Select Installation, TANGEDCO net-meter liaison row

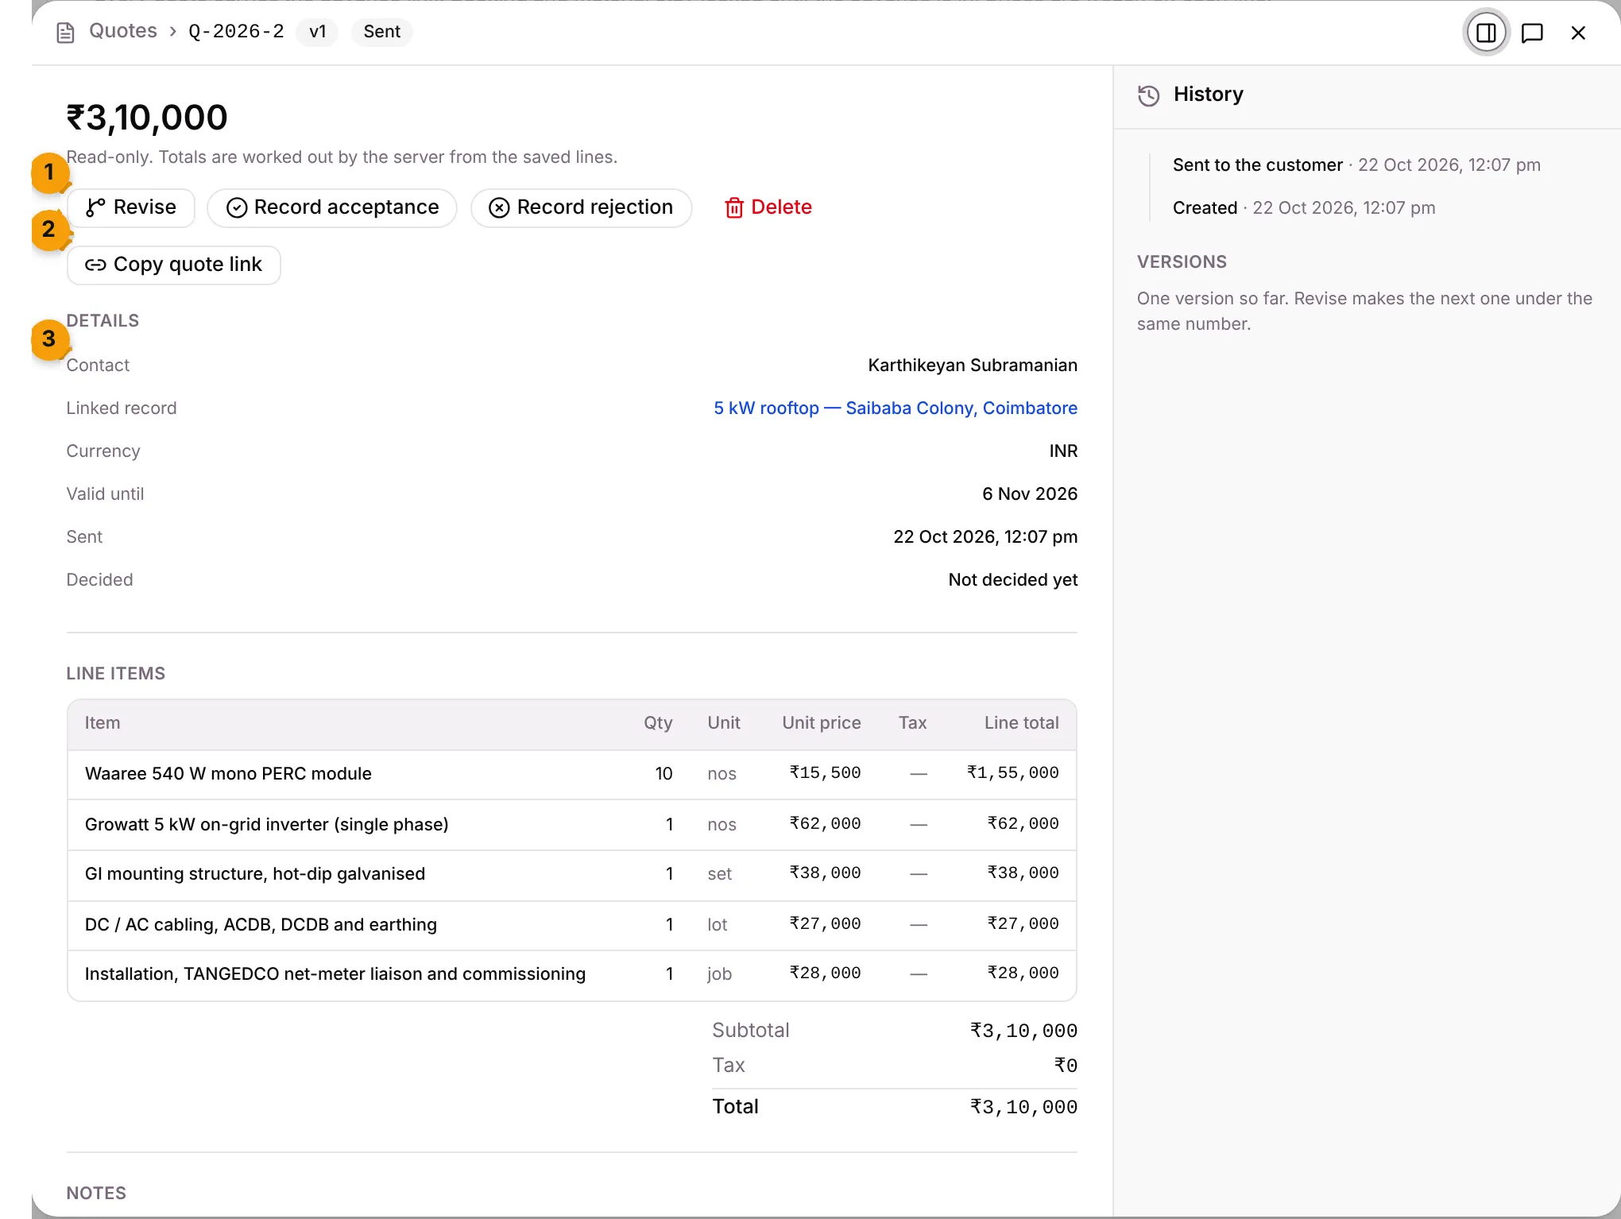(x=572, y=974)
